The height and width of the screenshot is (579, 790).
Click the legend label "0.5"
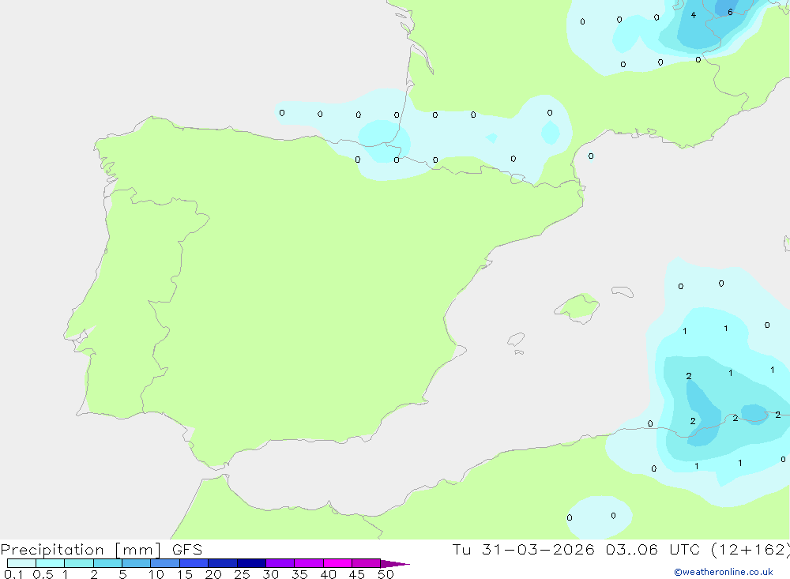[43, 574]
